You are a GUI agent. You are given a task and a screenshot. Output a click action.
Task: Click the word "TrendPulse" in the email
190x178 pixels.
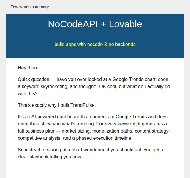83,105
